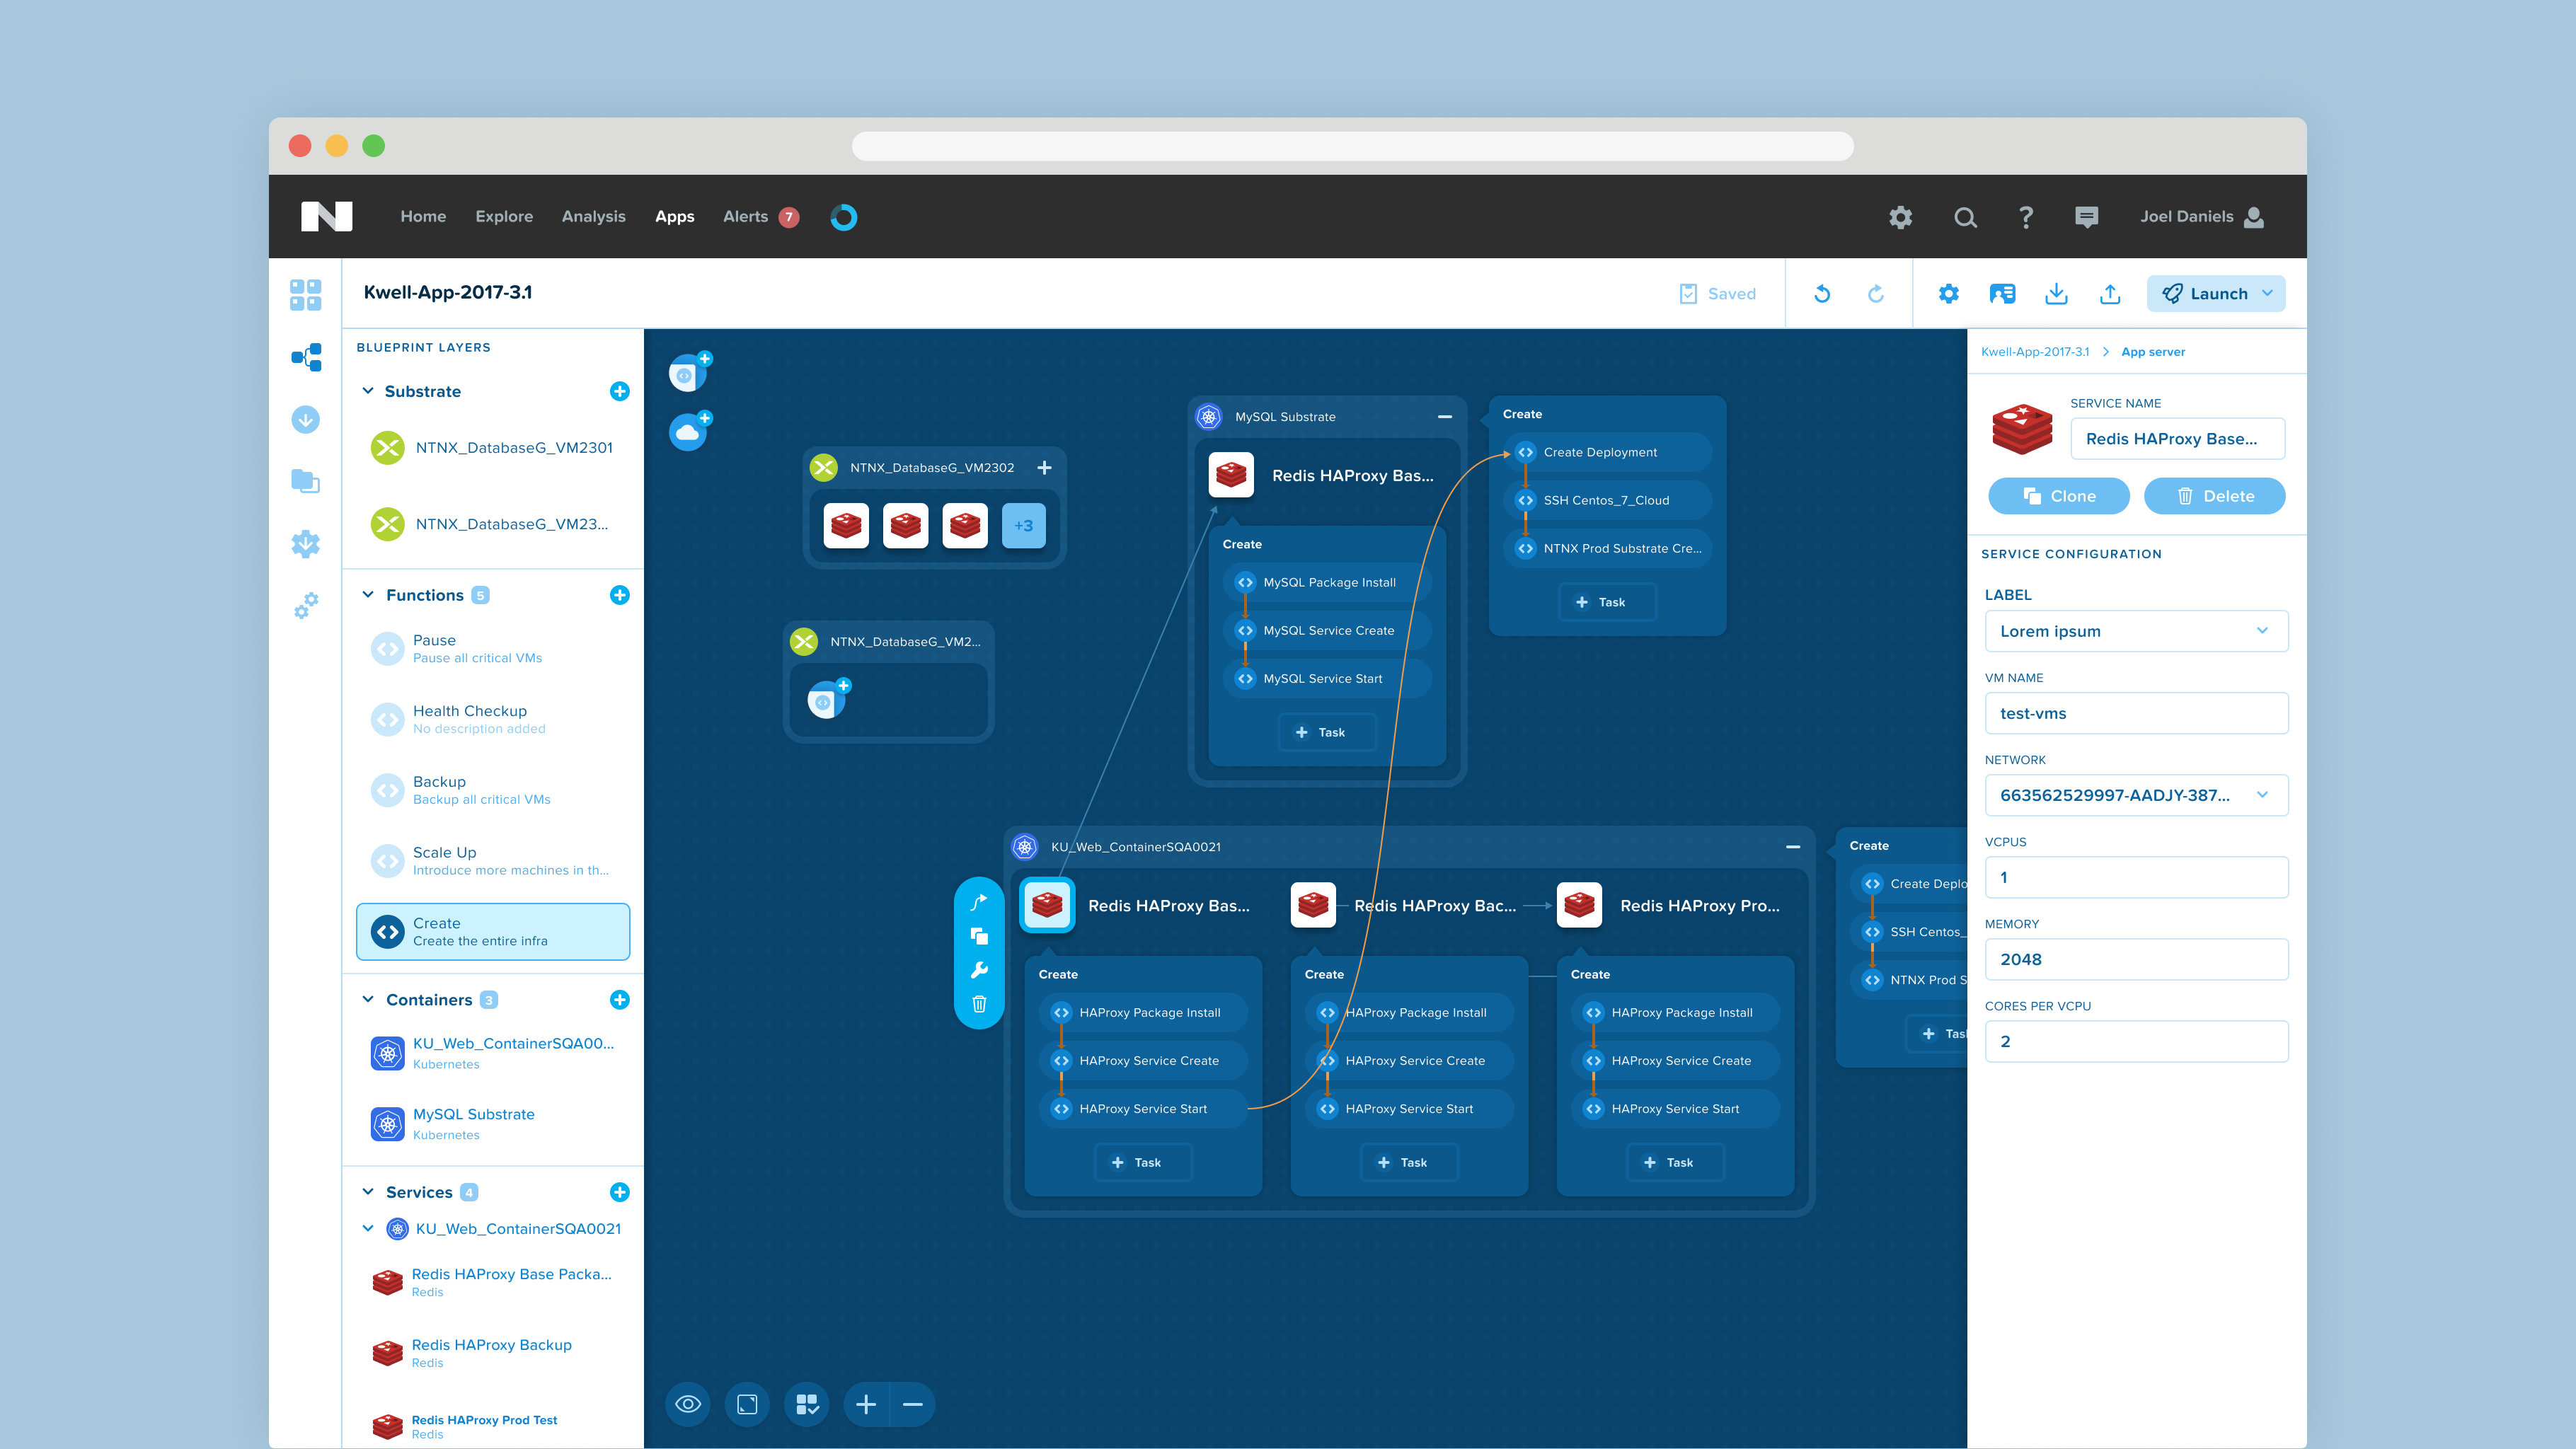The width and height of the screenshot is (2576, 1449).
Task: Undo the last blueprint change
Action: (1822, 294)
